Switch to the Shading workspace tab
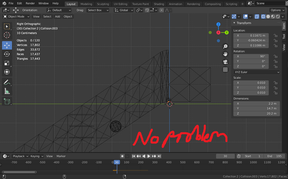The image size is (288, 179). tap(159, 4)
